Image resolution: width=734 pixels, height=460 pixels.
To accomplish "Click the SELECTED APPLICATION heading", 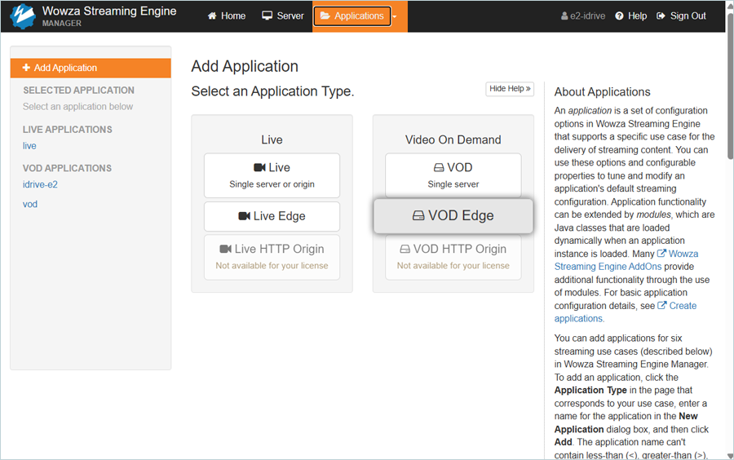I will tap(78, 91).
